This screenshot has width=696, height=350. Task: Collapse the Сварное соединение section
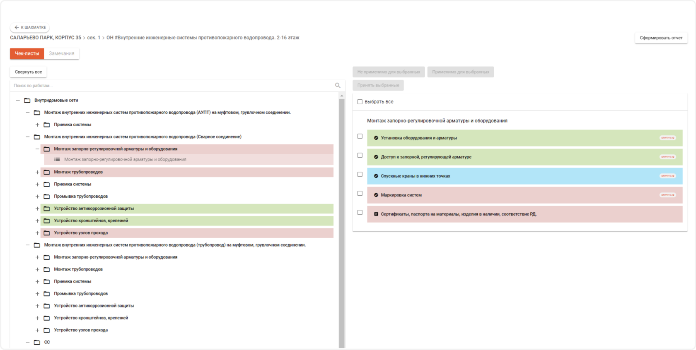point(27,137)
